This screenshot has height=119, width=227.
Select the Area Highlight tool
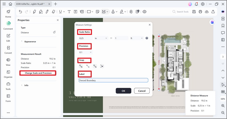pos(41,12)
